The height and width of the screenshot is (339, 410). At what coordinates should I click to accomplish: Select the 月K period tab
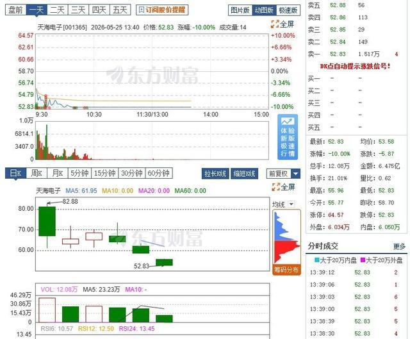[x=58, y=173]
